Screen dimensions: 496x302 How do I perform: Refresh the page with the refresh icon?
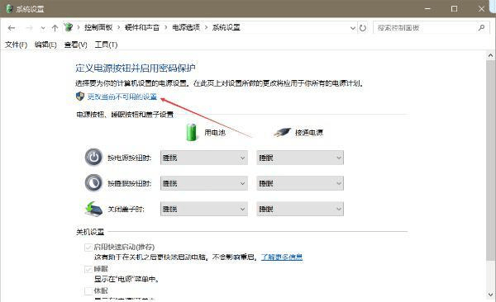tap(363, 28)
